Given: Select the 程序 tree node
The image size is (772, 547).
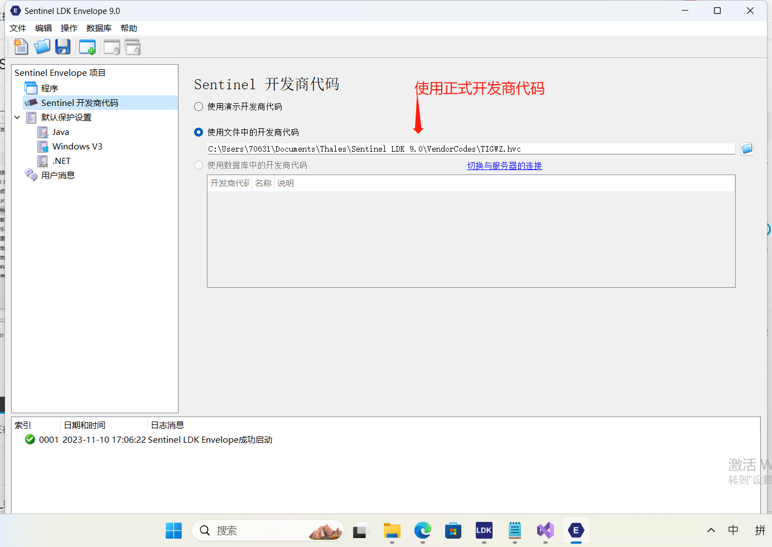Looking at the screenshot, I should point(50,88).
